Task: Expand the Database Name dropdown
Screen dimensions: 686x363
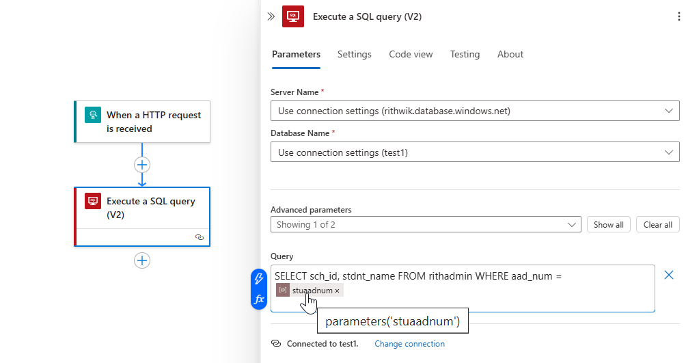Action: [x=475, y=152]
